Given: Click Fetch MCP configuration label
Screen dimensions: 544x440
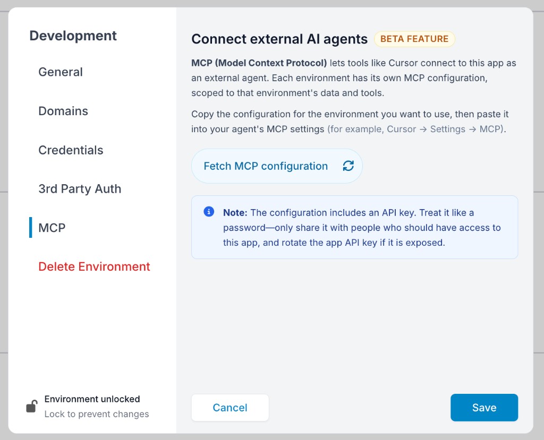Looking at the screenshot, I should click(x=266, y=166).
